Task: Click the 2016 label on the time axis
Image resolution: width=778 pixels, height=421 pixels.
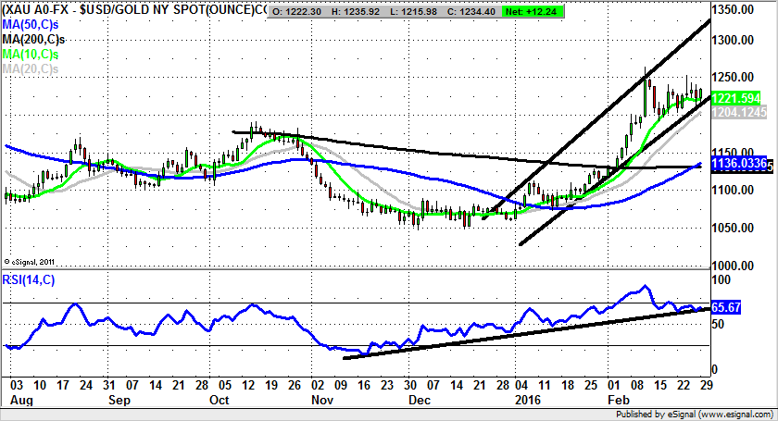Action: [528, 402]
